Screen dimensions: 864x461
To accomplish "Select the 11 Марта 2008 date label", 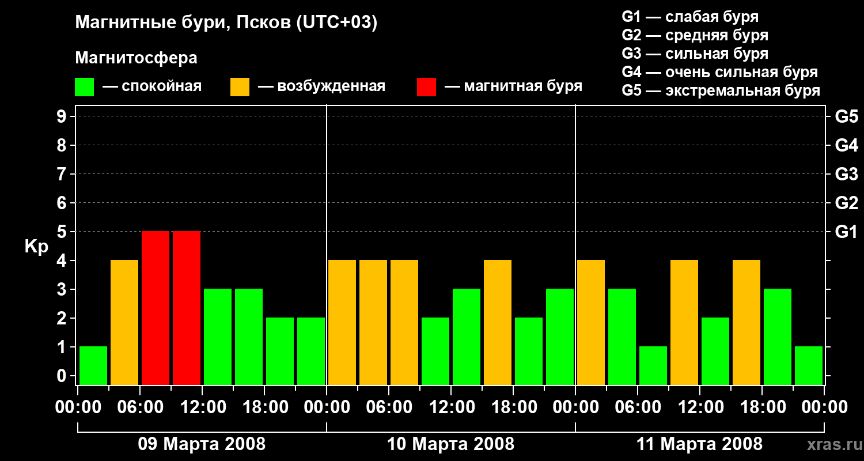I will coord(699,444).
